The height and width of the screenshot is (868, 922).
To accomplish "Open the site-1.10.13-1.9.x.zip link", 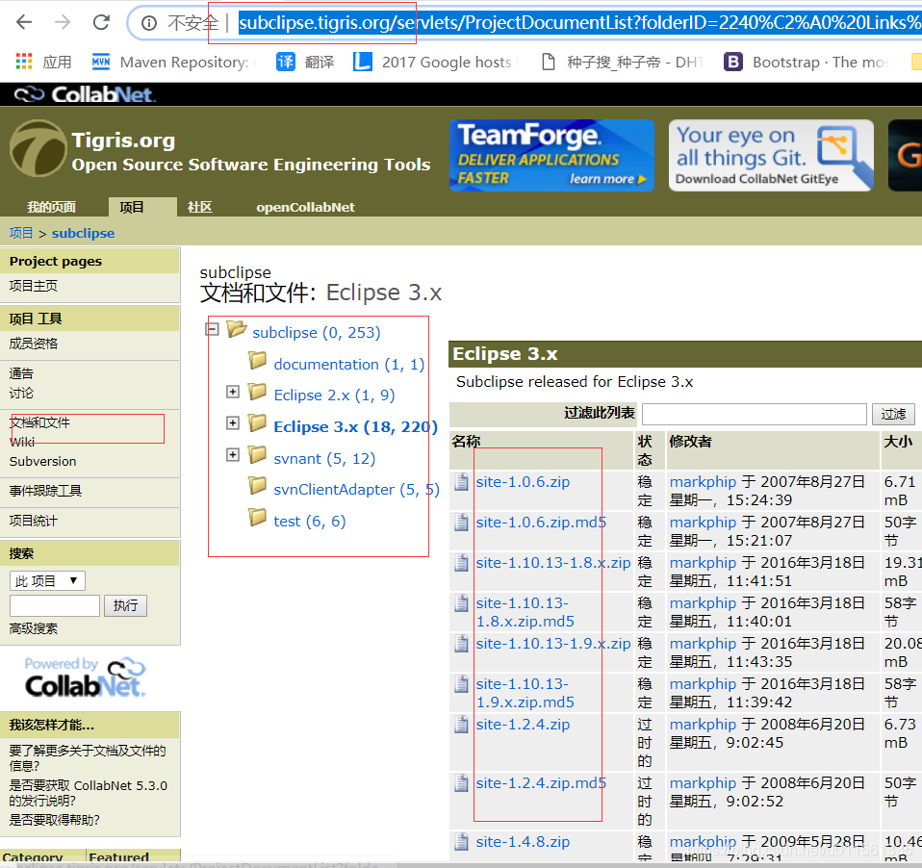I will (x=553, y=644).
